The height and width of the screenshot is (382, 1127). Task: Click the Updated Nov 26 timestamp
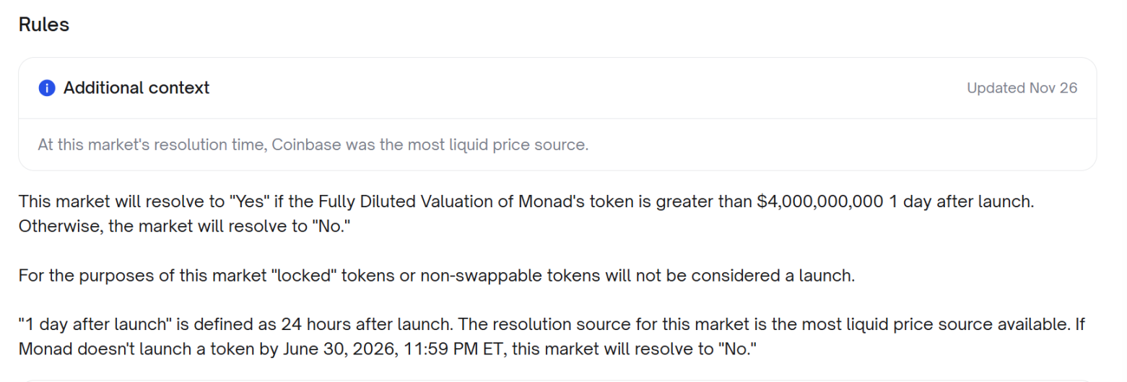click(x=1022, y=88)
